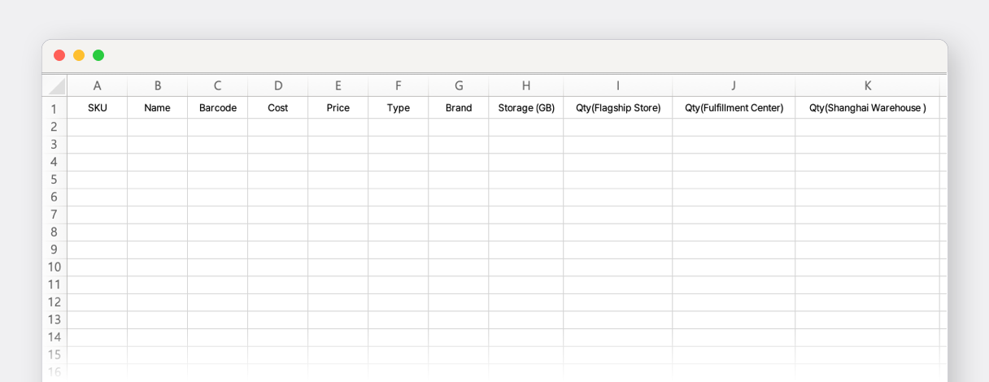Click the Qty(Shanghai Warehouse) cell
Image resolution: width=989 pixels, height=382 pixels.
868,108
